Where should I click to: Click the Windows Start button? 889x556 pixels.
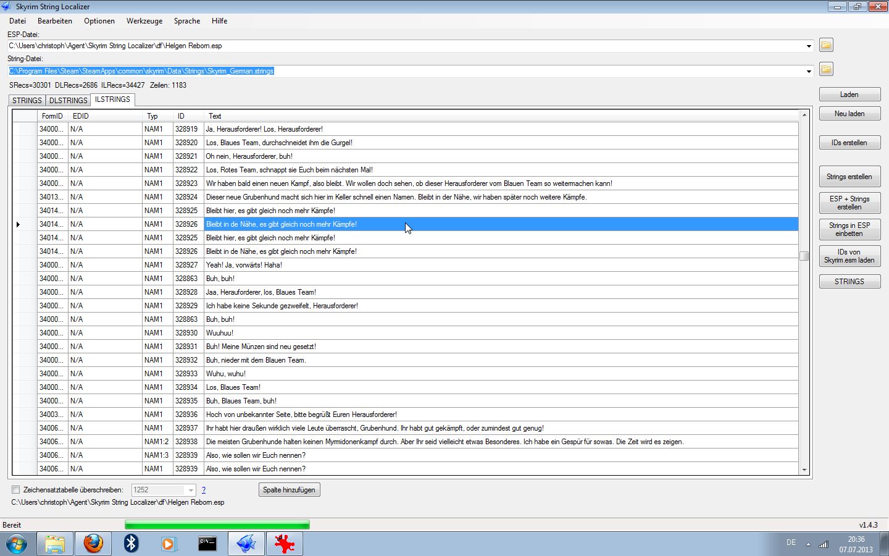[x=17, y=544]
